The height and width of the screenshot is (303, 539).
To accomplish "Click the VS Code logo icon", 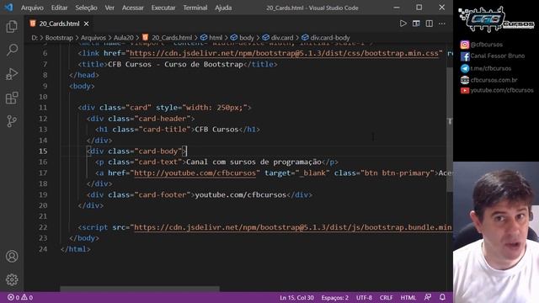I will pos(8,8).
